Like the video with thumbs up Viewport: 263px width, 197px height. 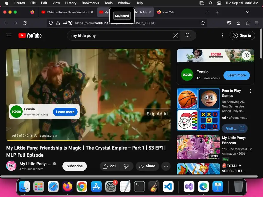click(110, 166)
